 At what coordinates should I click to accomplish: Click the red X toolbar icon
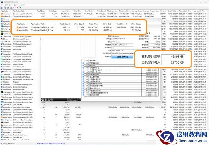pos(17,8)
